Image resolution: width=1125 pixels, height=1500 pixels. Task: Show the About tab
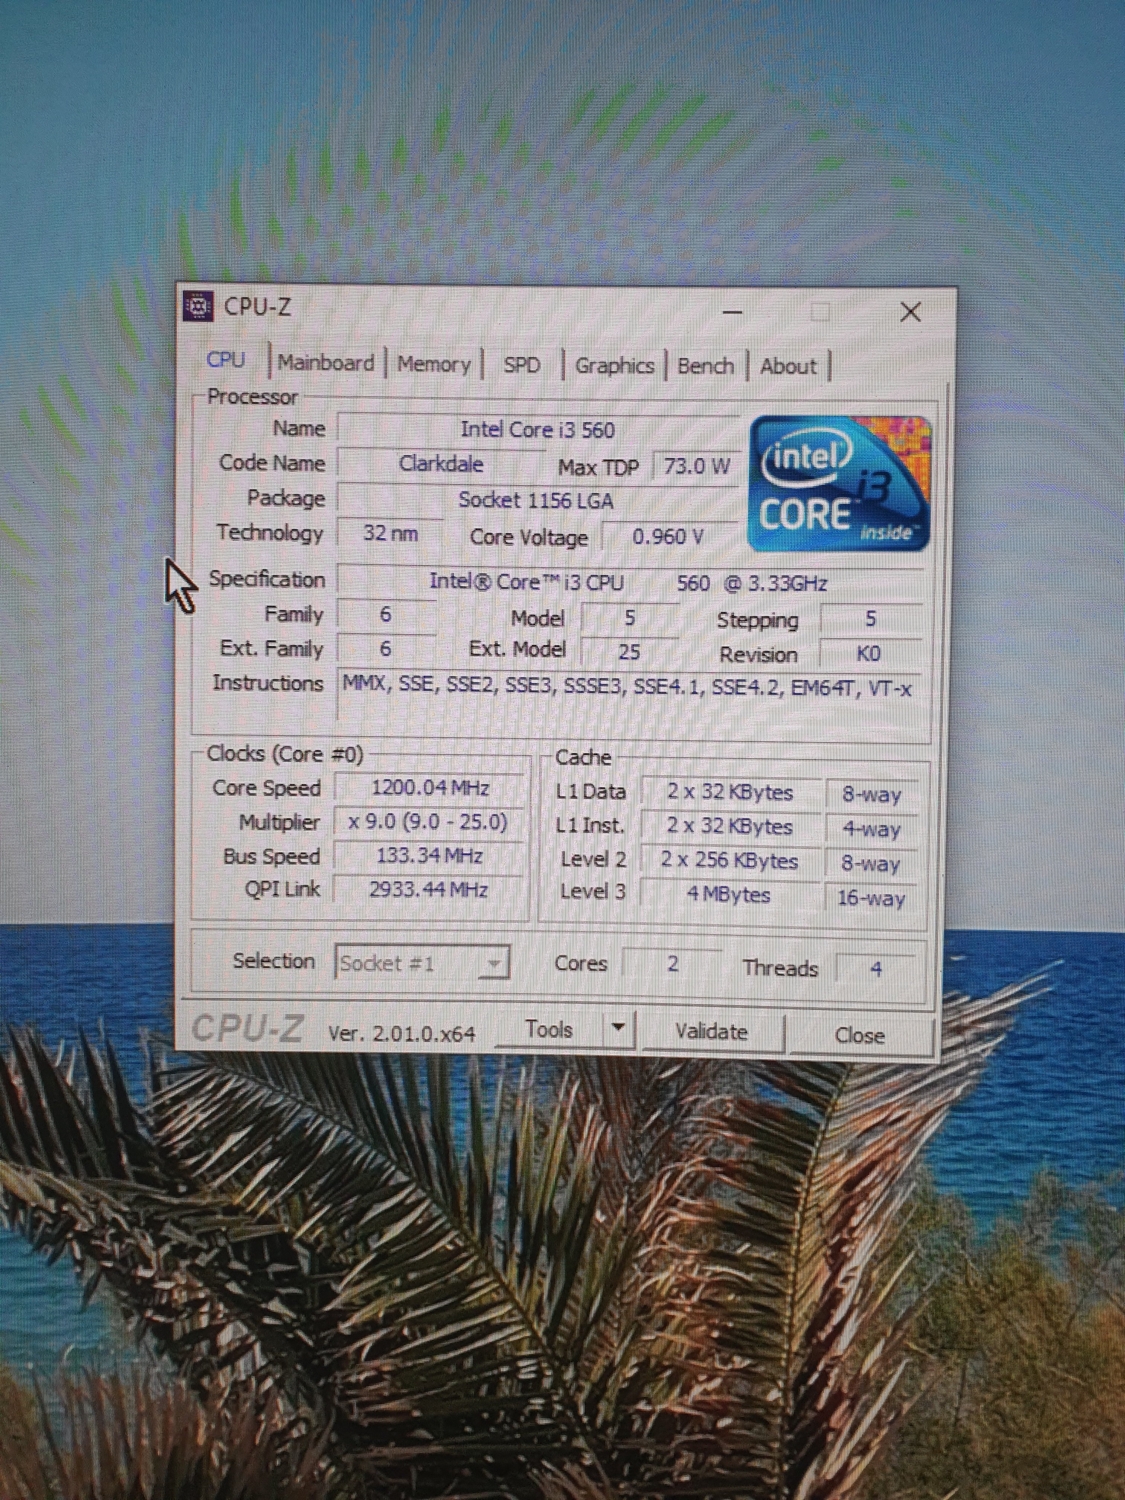pos(788,367)
